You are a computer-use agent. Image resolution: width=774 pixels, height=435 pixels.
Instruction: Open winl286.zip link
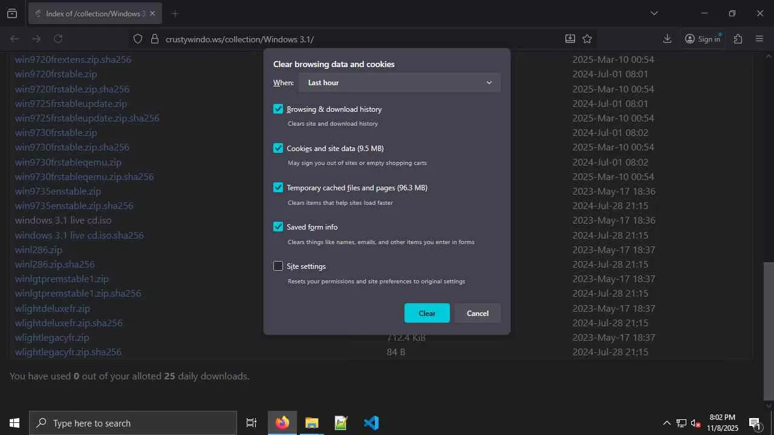(x=39, y=250)
